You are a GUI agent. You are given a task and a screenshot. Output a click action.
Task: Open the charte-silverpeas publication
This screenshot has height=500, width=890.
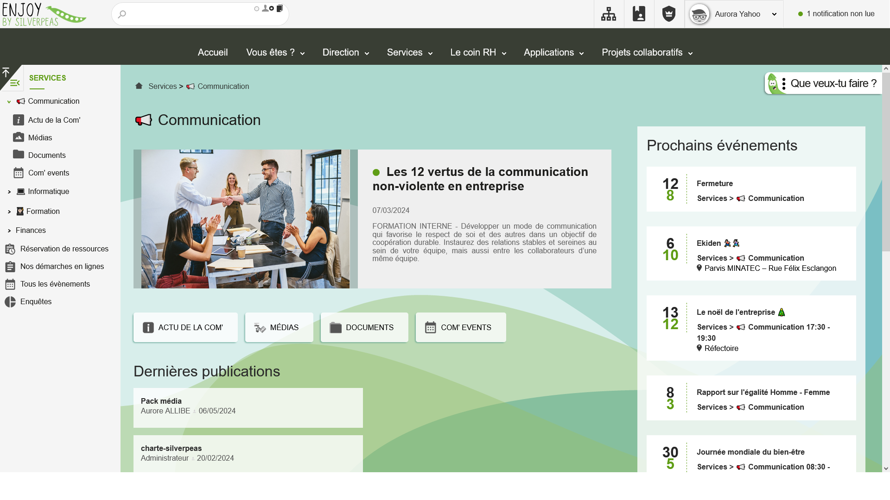point(172,448)
